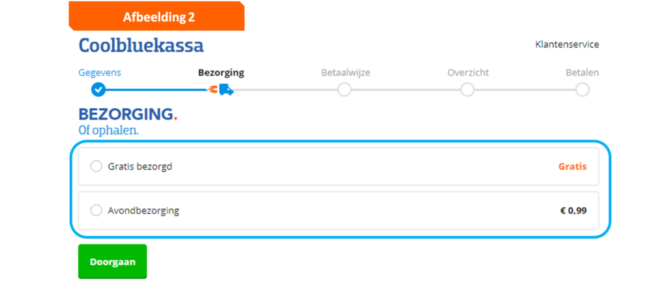Click the Betaalwijze step label
Viewport: 668px width, 285px height.
pos(346,73)
